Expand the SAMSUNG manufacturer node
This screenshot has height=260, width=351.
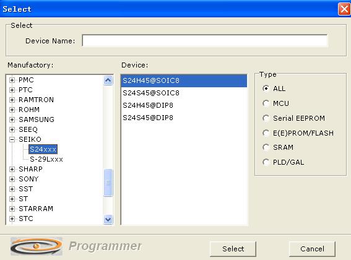[12, 119]
